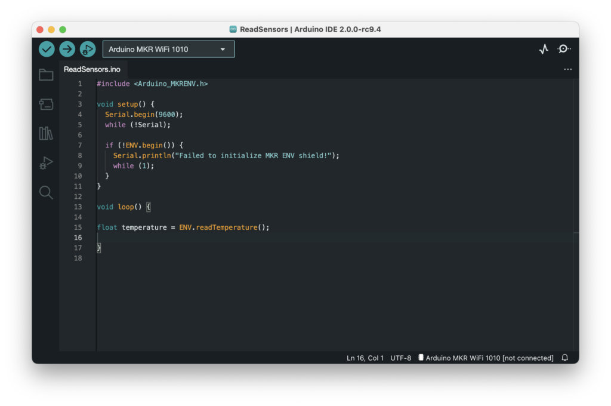Open the Serial Plotter

(544, 49)
